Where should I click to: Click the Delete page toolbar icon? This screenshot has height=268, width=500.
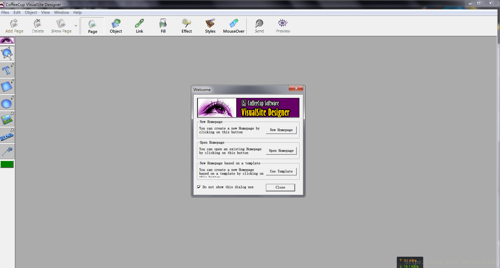coord(38,26)
